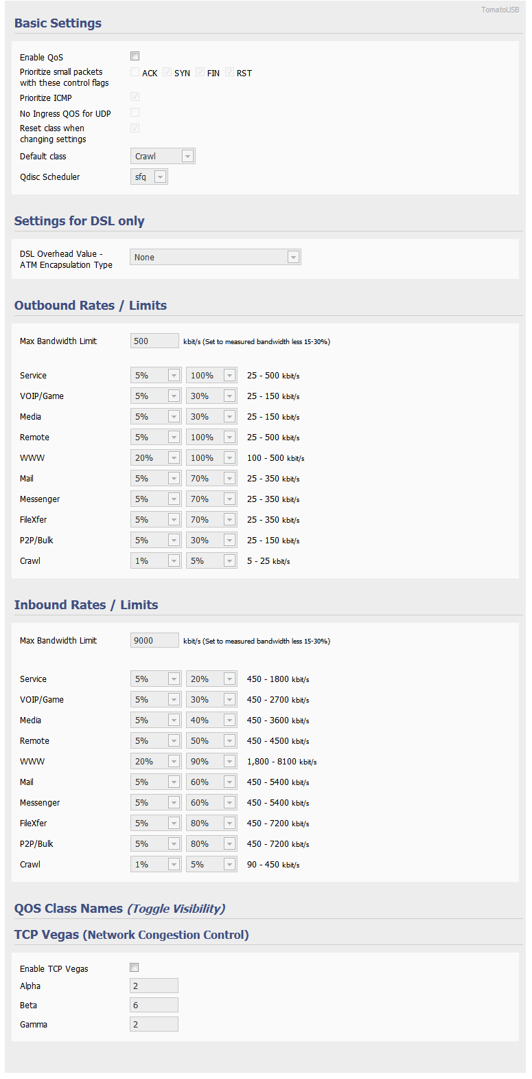The image size is (532, 1079).
Task: Click the TCP Vegas Alpha field
Action: 154,986
